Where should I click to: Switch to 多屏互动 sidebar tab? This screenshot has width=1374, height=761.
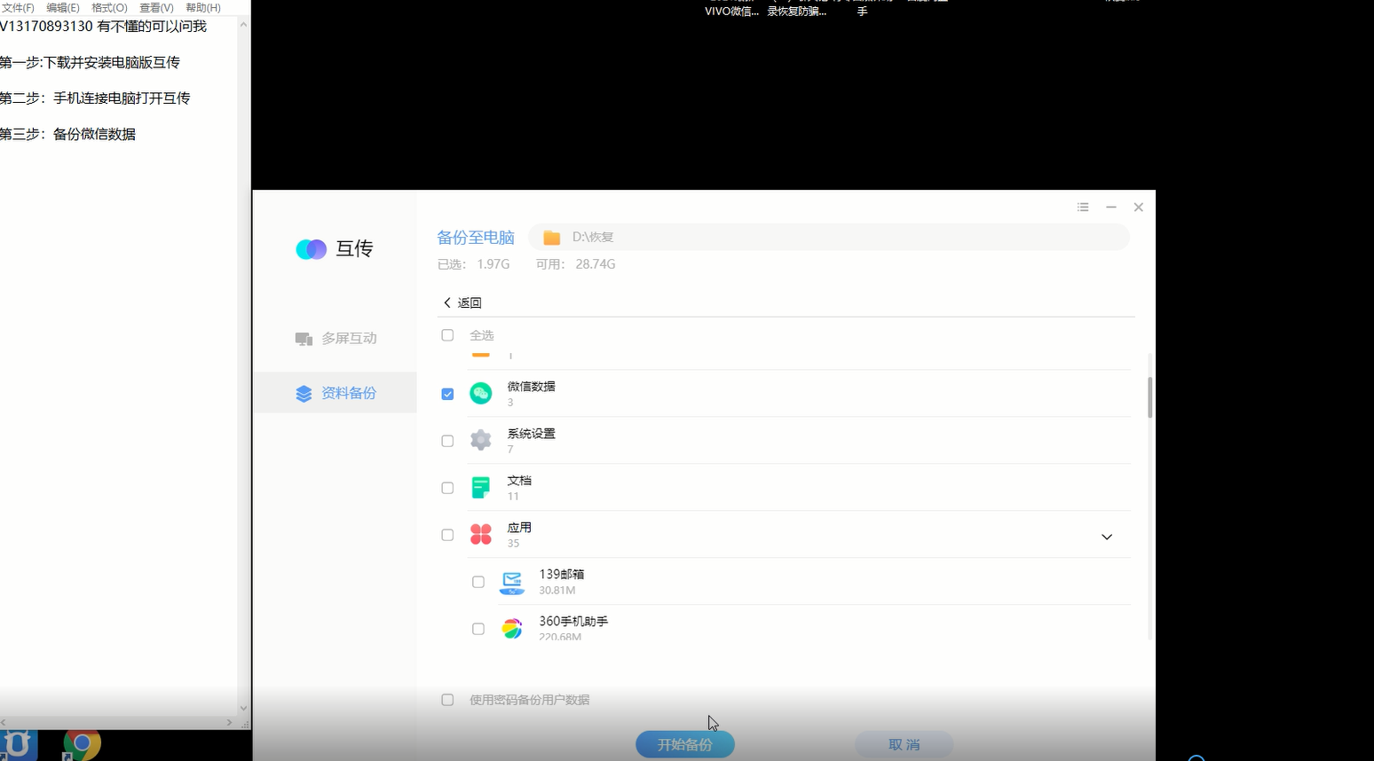click(335, 339)
